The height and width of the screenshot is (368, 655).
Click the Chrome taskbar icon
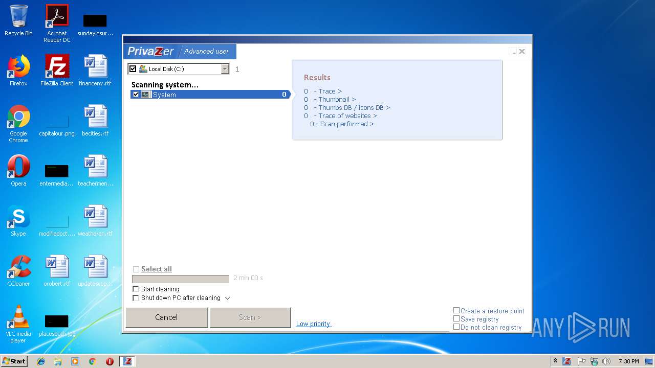coord(92,361)
